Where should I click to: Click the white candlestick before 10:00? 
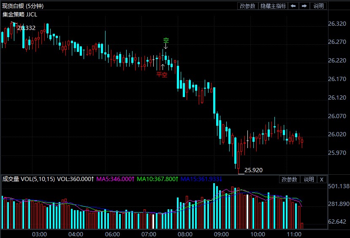[x=247, y=139]
